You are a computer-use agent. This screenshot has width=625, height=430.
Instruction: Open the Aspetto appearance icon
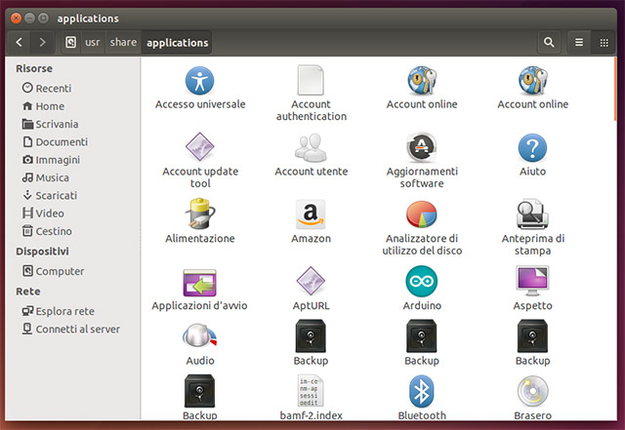pos(532,281)
